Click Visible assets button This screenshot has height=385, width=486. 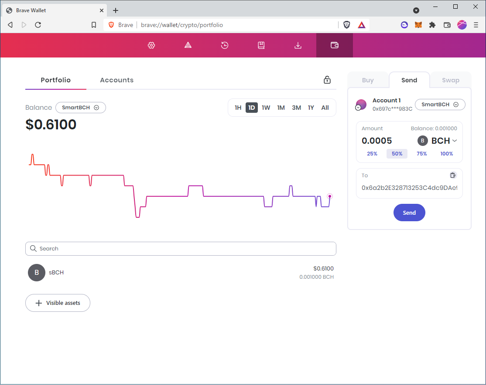(x=58, y=303)
